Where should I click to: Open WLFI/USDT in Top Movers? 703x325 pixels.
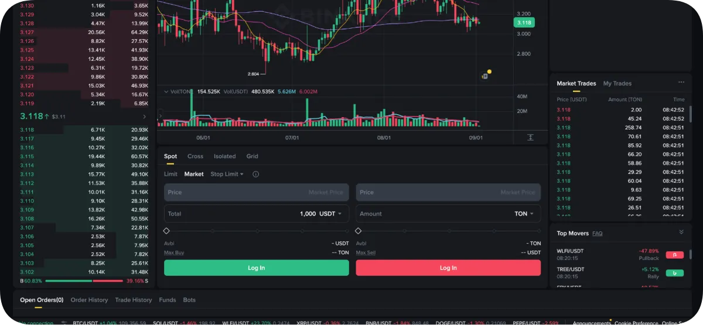[x=570, y=251]
